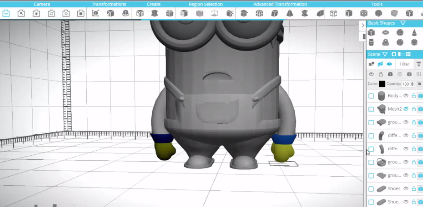Image resolution: width=423 pixels, height=207 pixels.
Task: Collapse the right side panel arrow
Action: tap(363, 25)
